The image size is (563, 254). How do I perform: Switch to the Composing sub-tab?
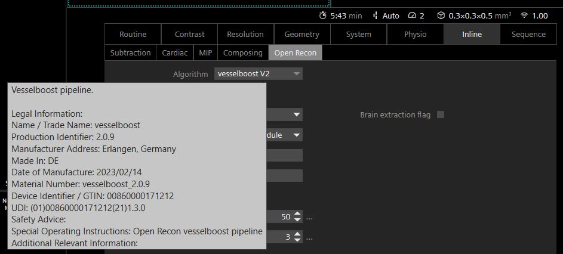click(x=243, y=52)
